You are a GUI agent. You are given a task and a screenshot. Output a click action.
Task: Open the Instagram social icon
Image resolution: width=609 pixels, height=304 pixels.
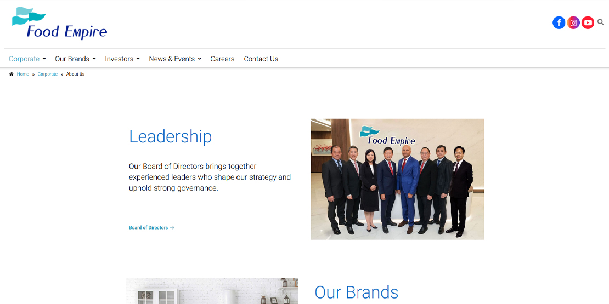point(573,22)
